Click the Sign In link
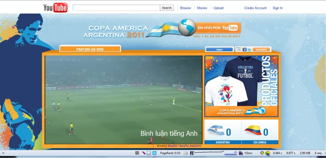This screenshot has height=158, width=326. click(278, 8)
